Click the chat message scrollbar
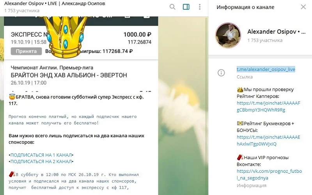This screenshot has width=312, height=195. tap(207, 105)
